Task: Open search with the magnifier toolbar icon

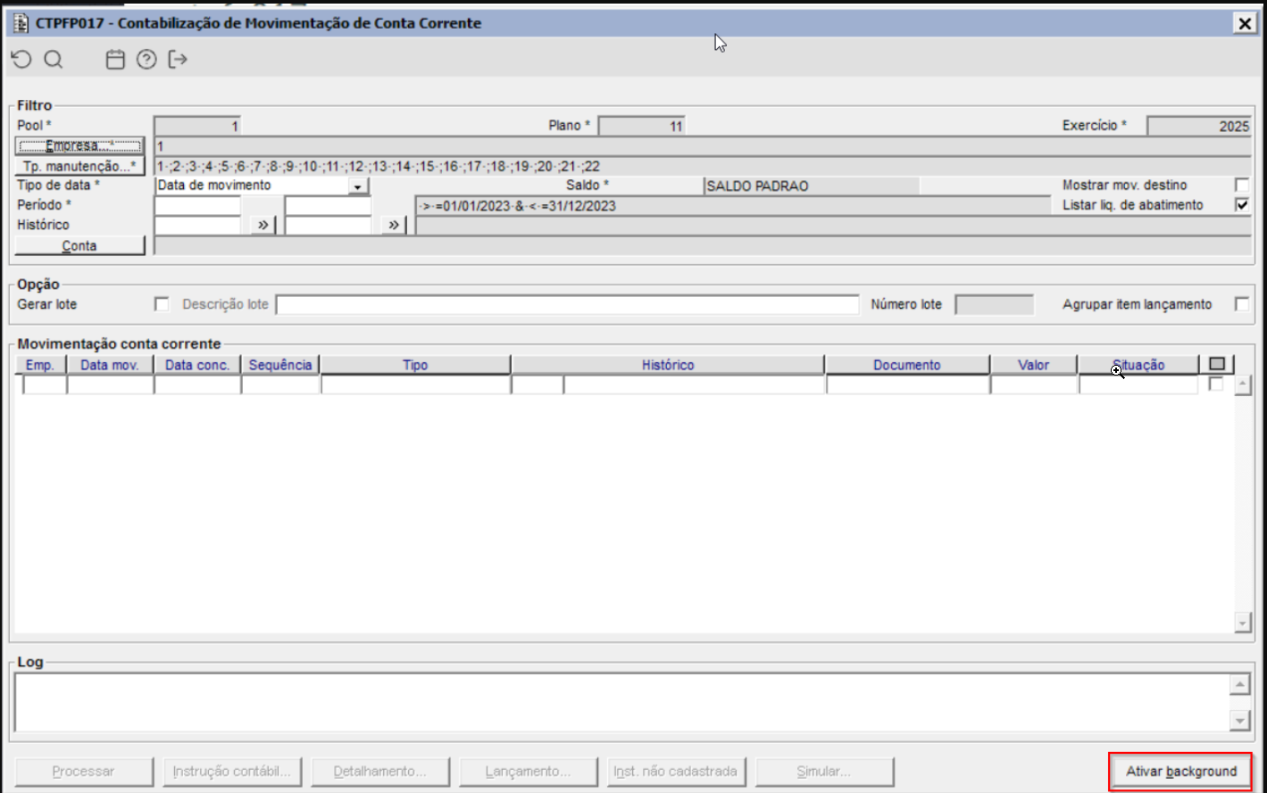Action: tap(54, 60)
